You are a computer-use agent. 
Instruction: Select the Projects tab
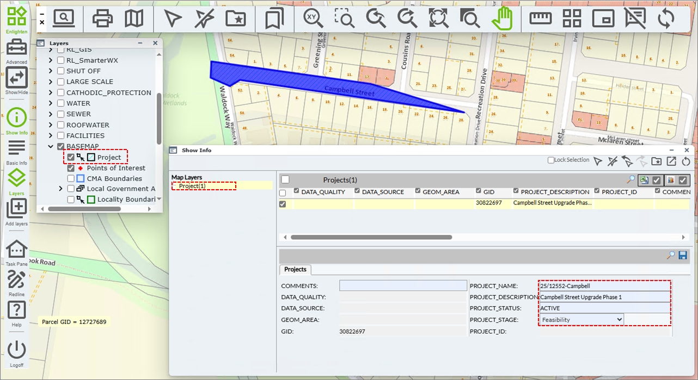tap(295, 270)
